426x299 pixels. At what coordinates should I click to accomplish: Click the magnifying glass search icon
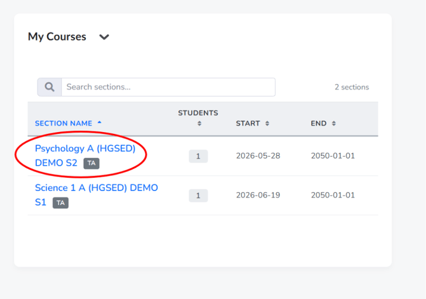pyautogui.click(x=50, y=87)
